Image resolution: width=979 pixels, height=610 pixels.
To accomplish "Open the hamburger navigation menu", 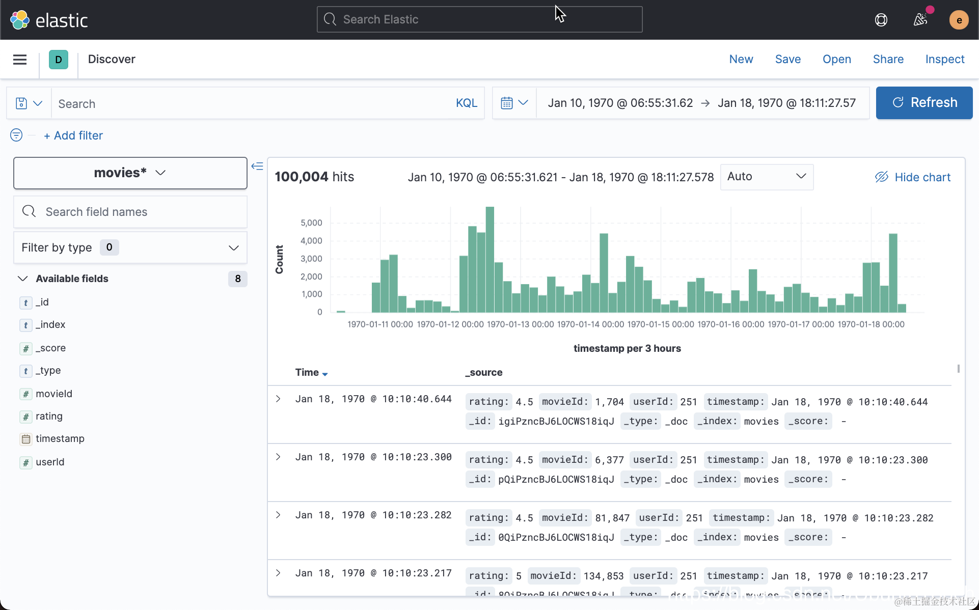I will (x=20, y=60).
